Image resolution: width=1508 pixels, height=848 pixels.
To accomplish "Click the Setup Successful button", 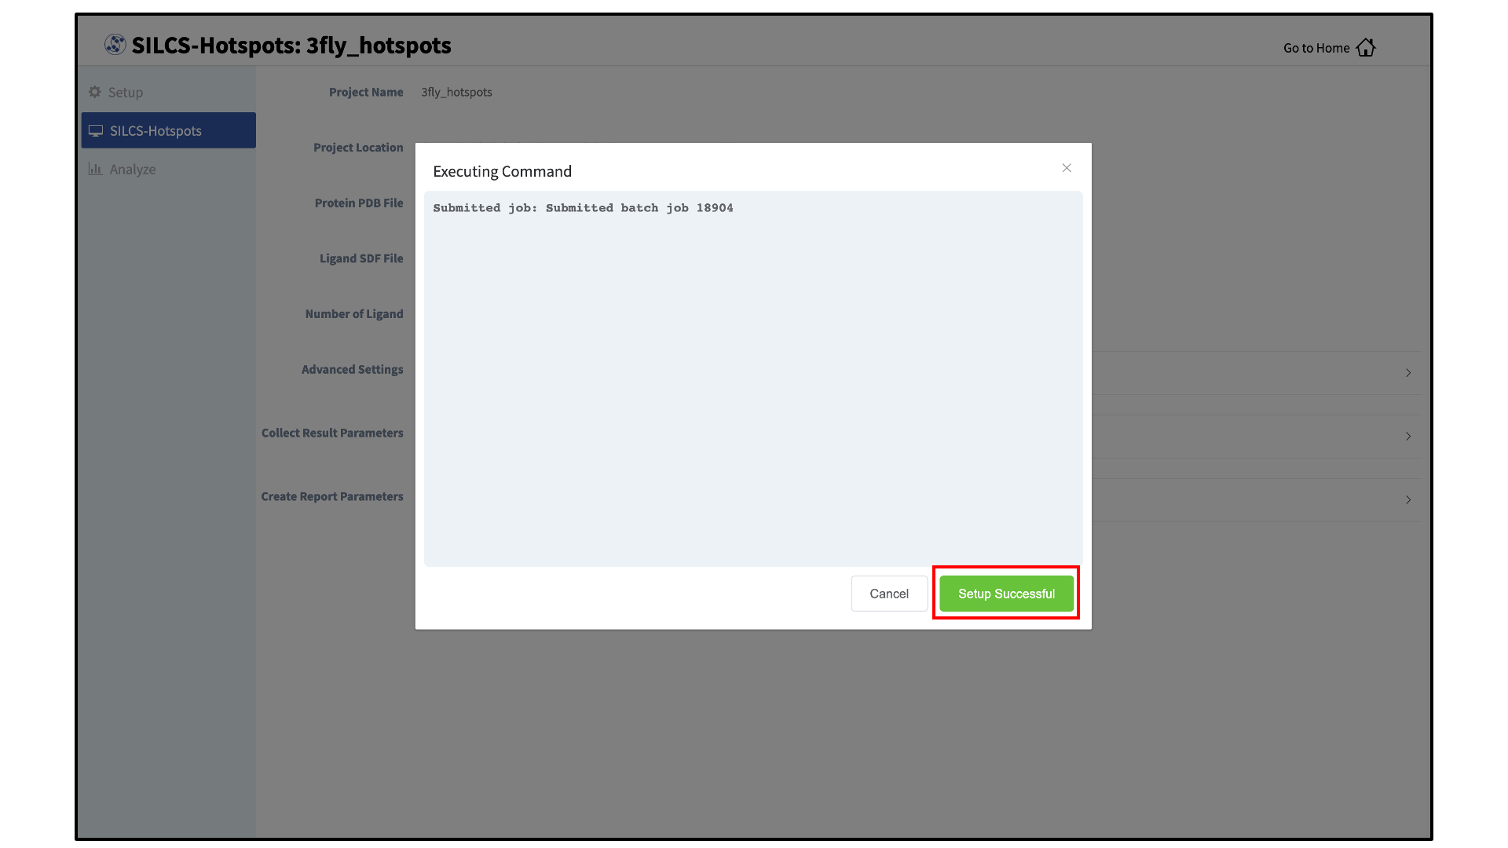I will tap(1006, 594).
